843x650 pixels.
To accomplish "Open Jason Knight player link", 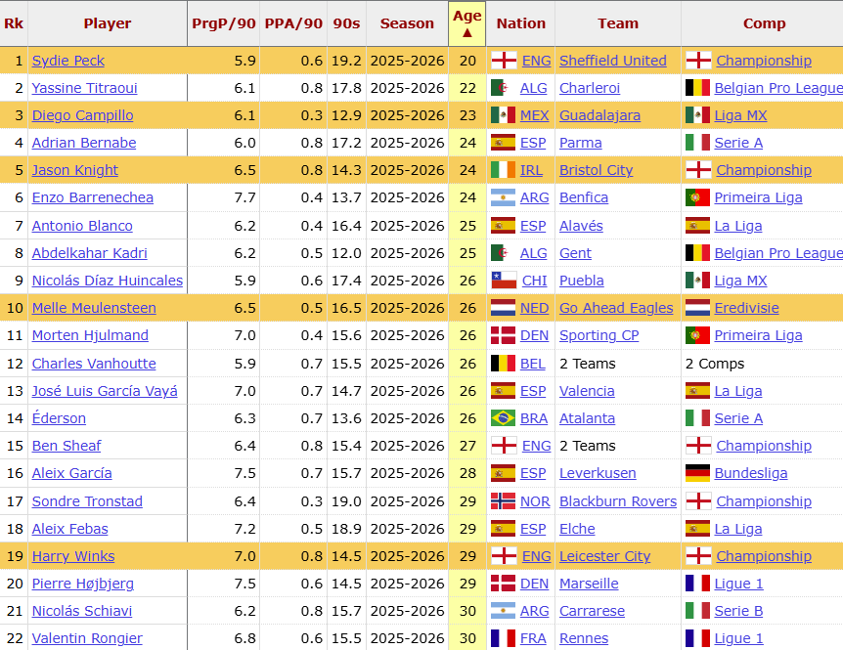I will pos(74,170).
